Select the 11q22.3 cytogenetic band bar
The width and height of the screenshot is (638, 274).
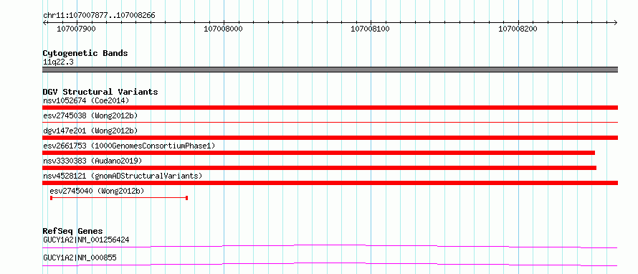(330, 70)
